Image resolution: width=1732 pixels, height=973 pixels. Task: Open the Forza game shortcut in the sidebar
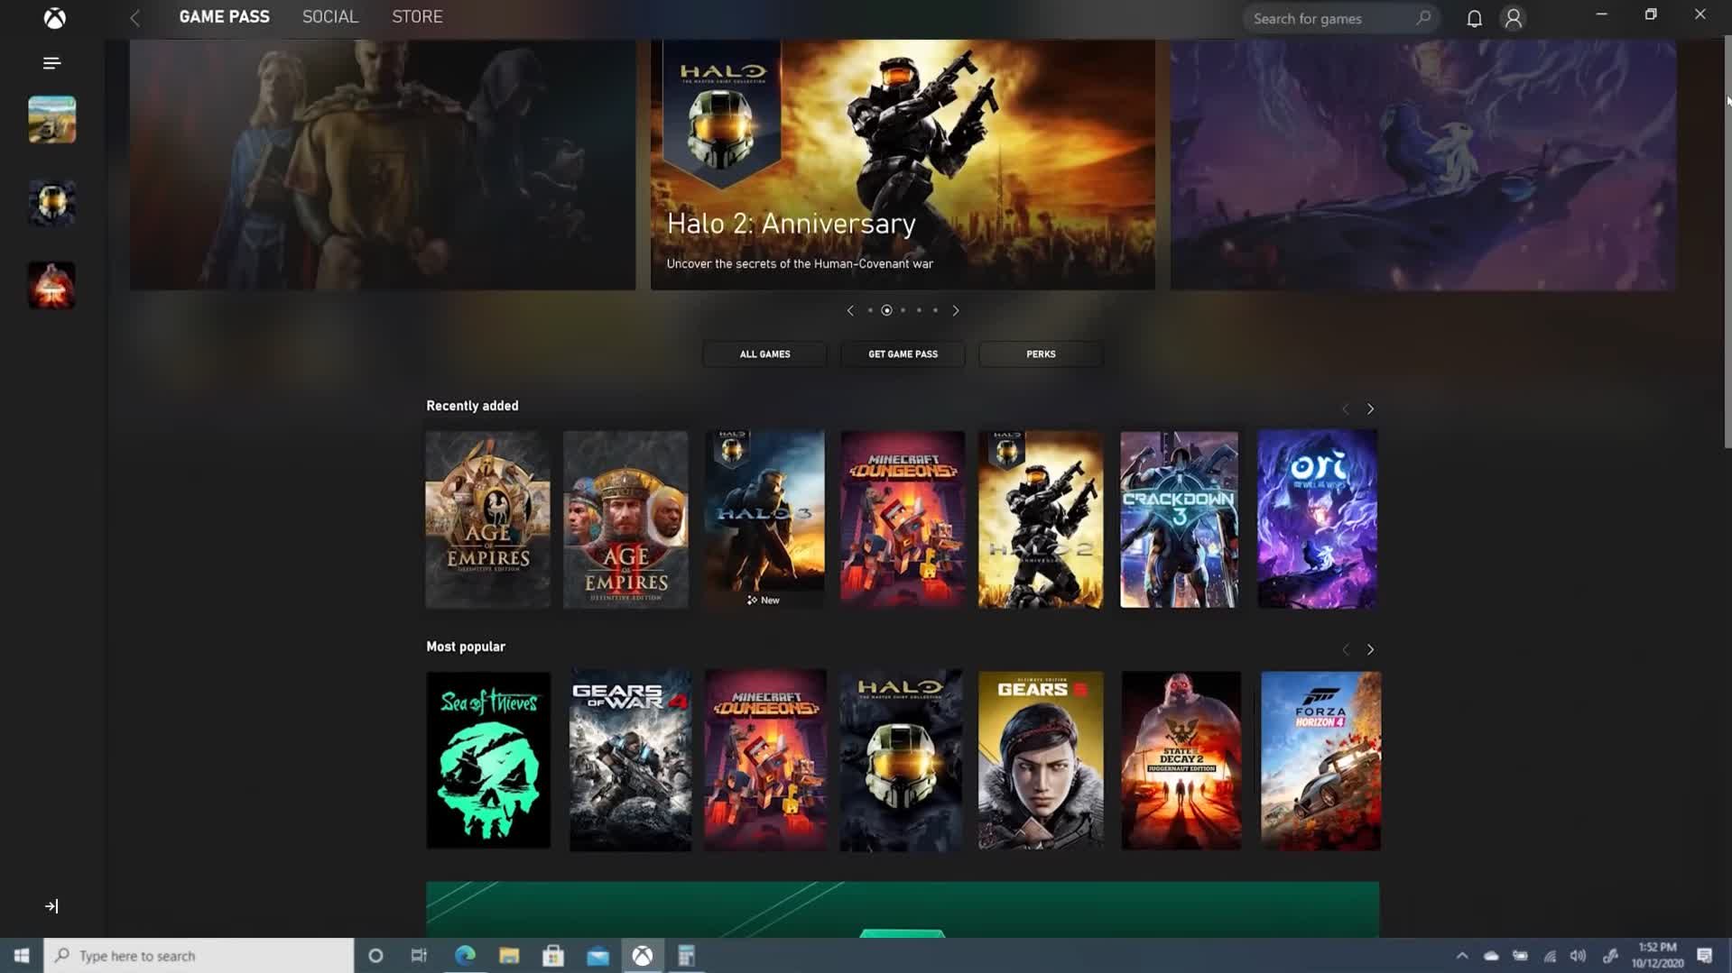52,120
